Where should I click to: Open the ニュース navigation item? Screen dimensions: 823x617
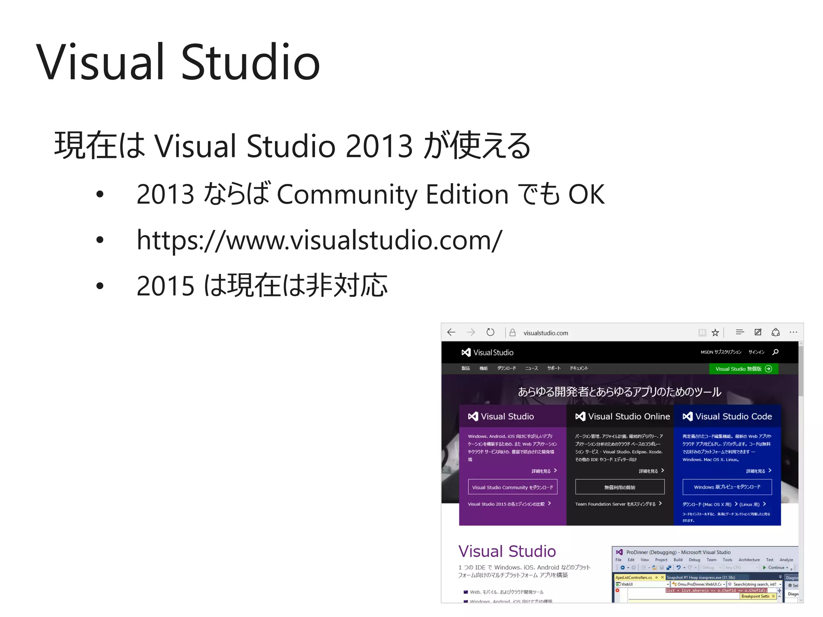(531, 368)
